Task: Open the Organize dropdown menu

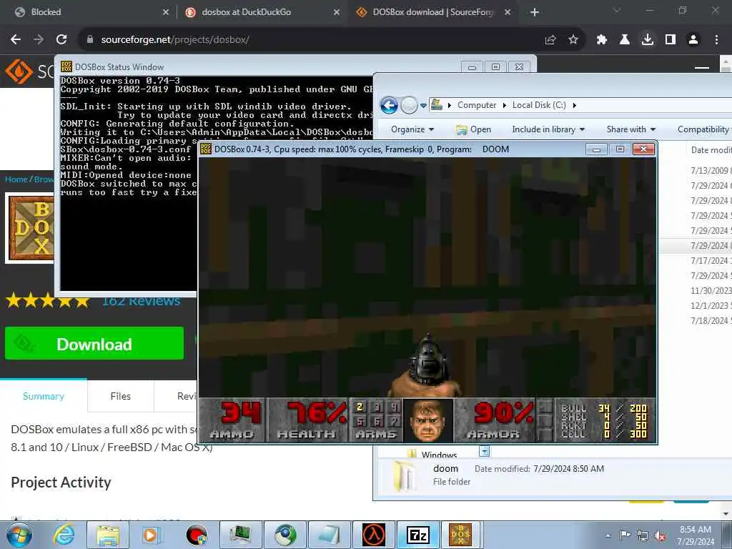Action: pyautogui.click(x=412, y=129)
